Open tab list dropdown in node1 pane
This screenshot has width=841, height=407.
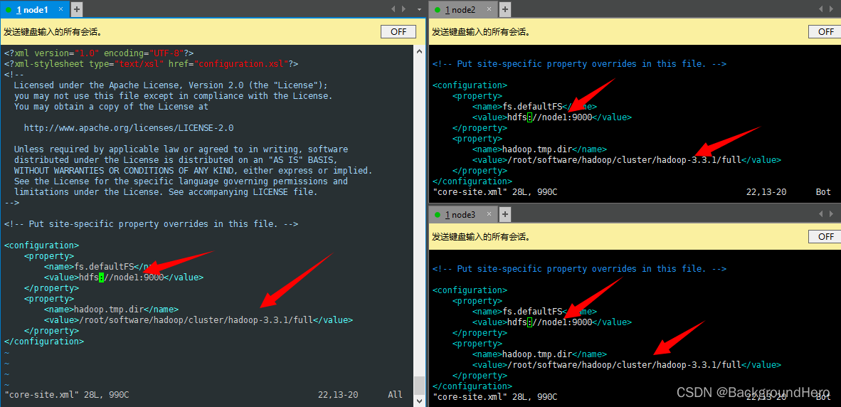419,9
